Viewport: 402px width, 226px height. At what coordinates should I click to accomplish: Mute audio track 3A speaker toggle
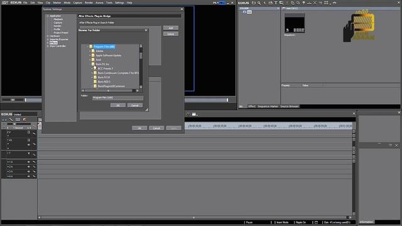(x=29, y=171)
